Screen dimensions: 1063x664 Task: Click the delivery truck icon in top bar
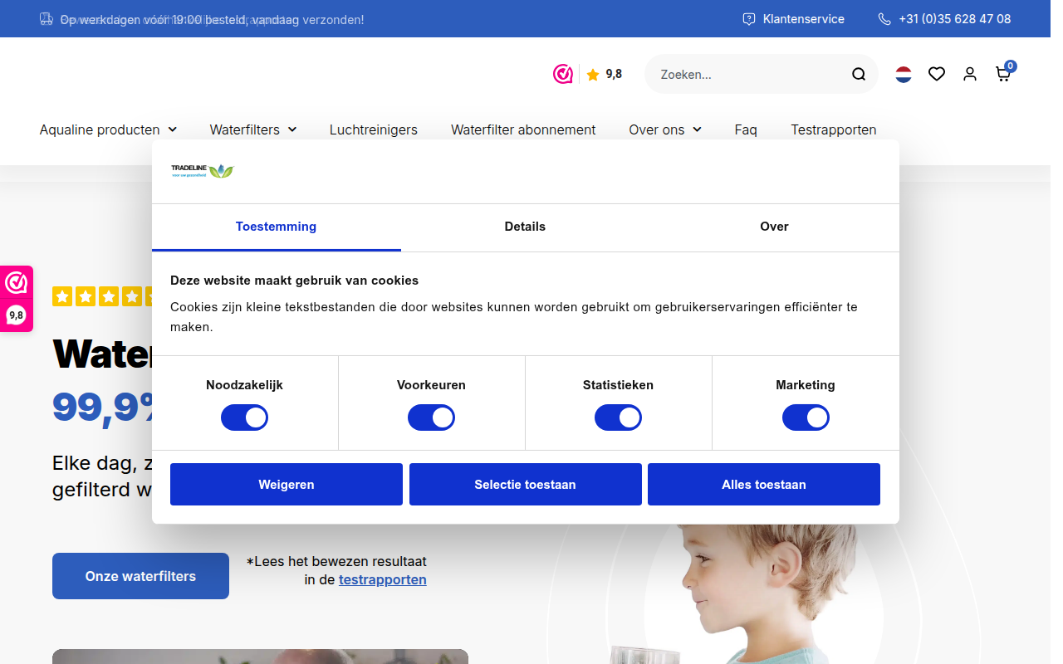click(x=47, y=19)
